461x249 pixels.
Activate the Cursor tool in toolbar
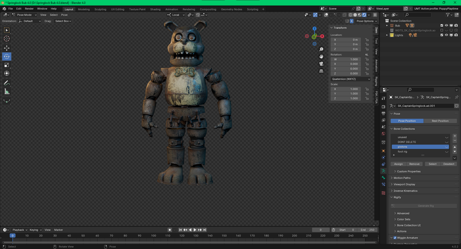[x=6, y=39]
